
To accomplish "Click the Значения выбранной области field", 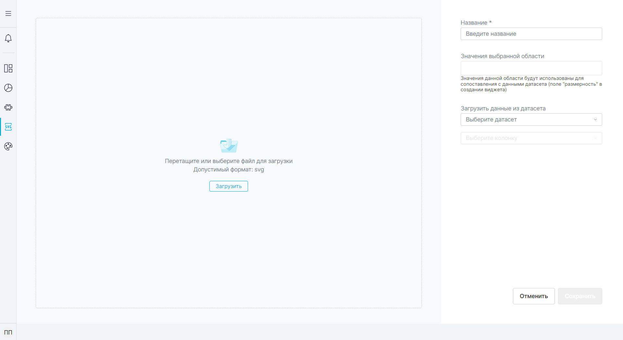I will tap(531, 68).
